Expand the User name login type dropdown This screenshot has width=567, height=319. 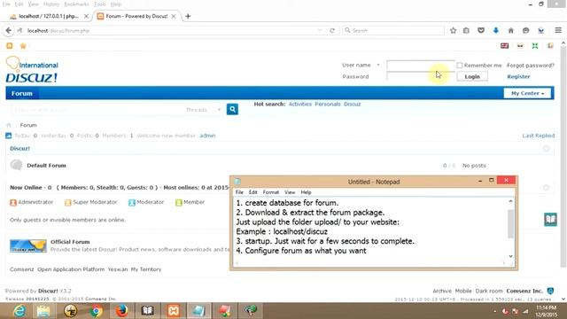tap(378, 65)
